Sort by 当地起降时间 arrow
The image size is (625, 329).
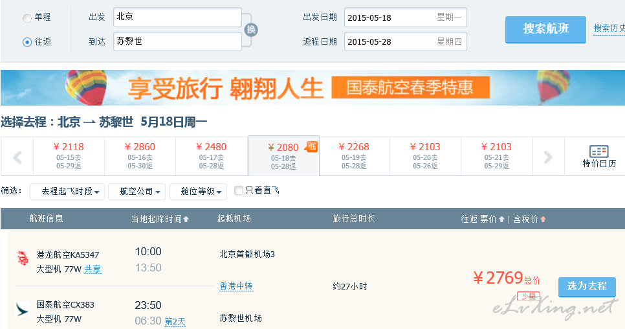pyautogui.click(x=186, y=220)
